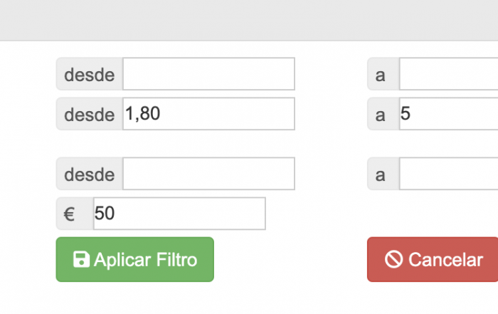498x314 pixels.
Task: Click the 'a' label beside the 5 field
Action: [381, 114]
